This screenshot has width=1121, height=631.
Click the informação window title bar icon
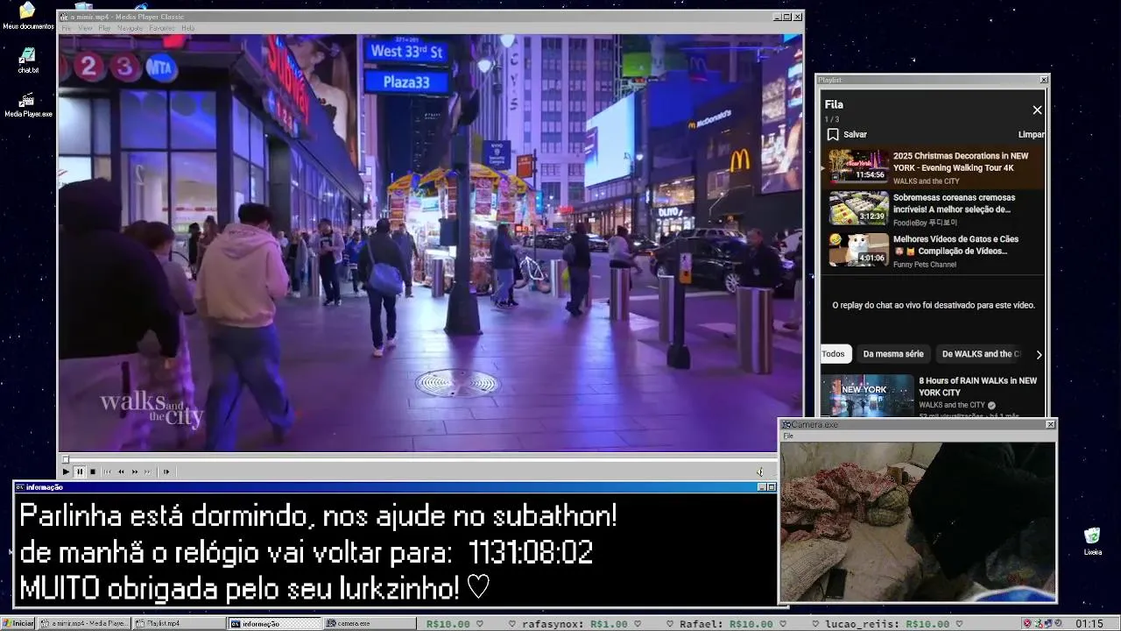pos(20,487)
